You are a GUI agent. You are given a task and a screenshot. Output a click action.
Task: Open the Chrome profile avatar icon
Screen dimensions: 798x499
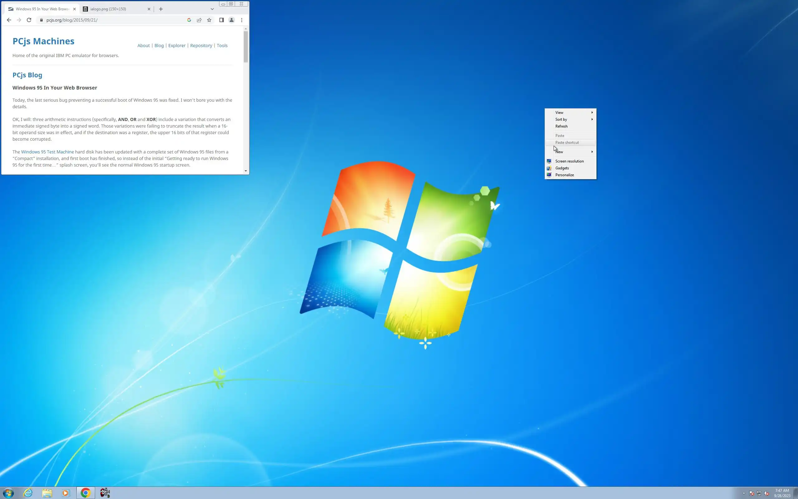[232, 20]
